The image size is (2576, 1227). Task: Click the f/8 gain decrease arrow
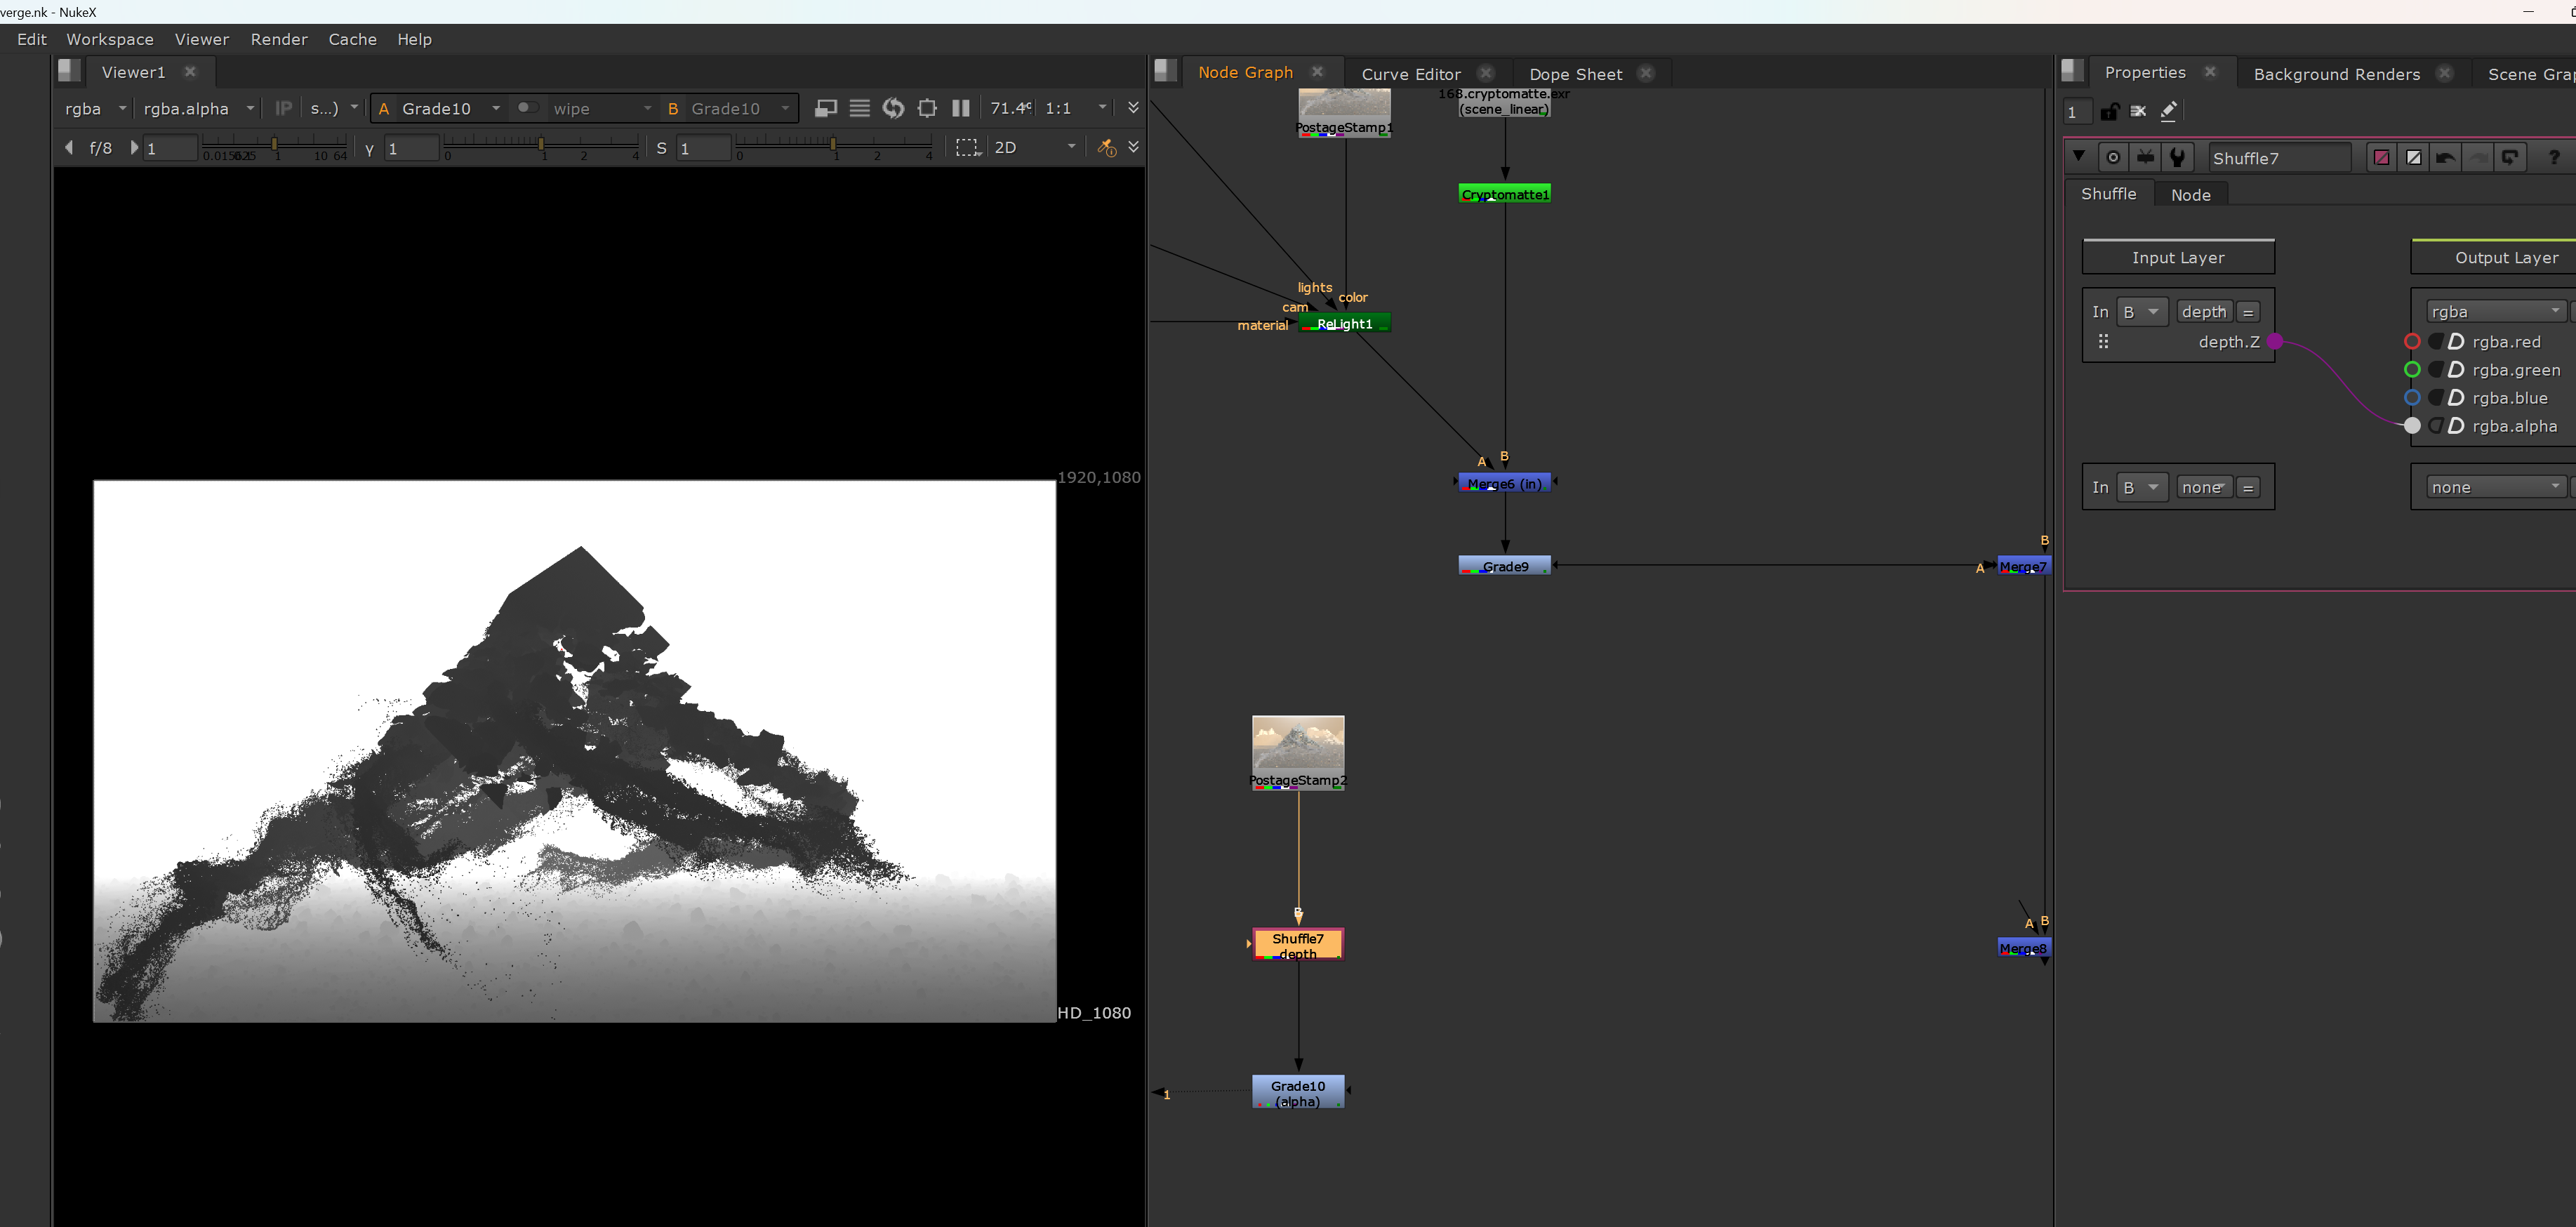69,147
